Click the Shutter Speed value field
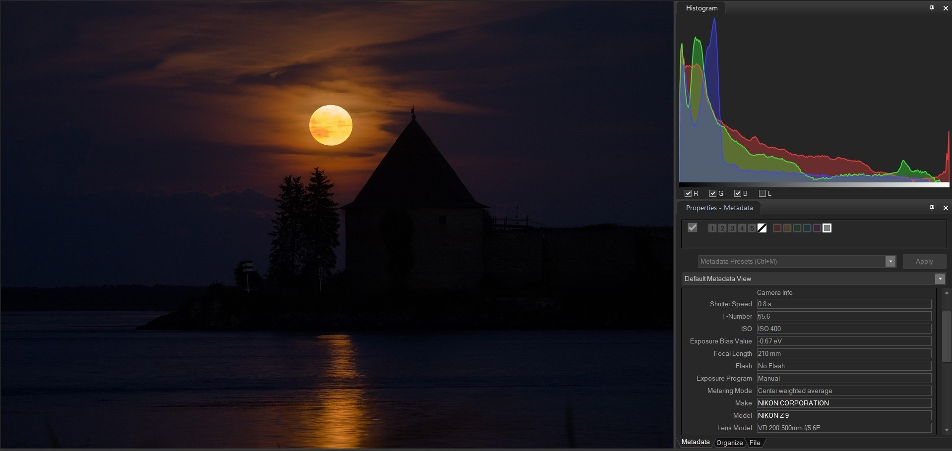The width and height of the screenshot is (952, 451). click(843, 304)
